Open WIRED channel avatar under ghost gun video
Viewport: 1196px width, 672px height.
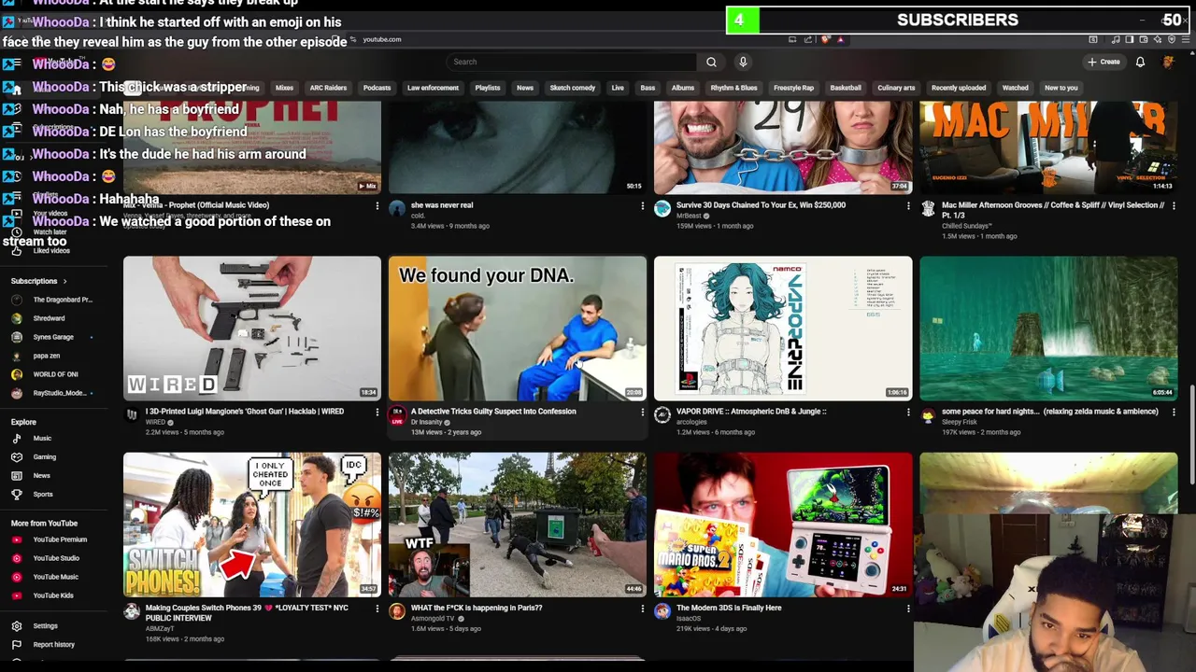point(132,414)
